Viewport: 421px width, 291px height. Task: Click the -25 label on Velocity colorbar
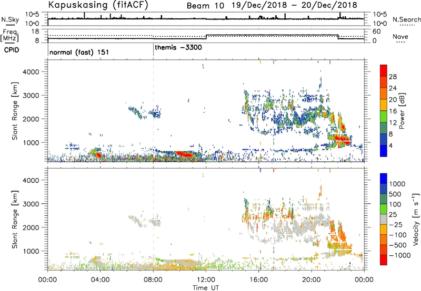click(396, 225)
